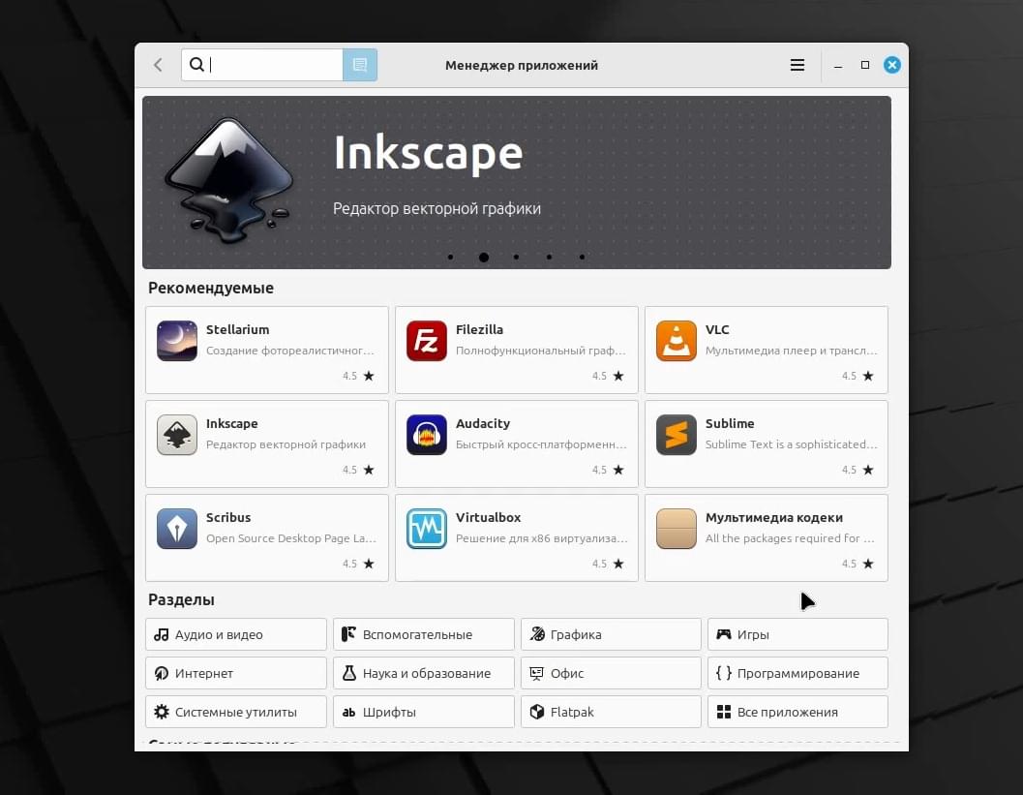Browse the Игры section
This screenshot has height=795, width=1023.
[797, 634]
